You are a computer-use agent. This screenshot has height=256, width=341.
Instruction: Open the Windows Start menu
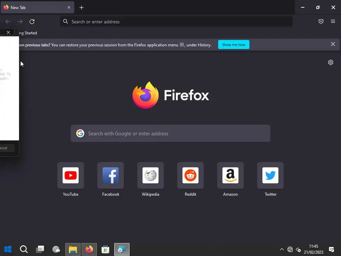pos(8,249)
